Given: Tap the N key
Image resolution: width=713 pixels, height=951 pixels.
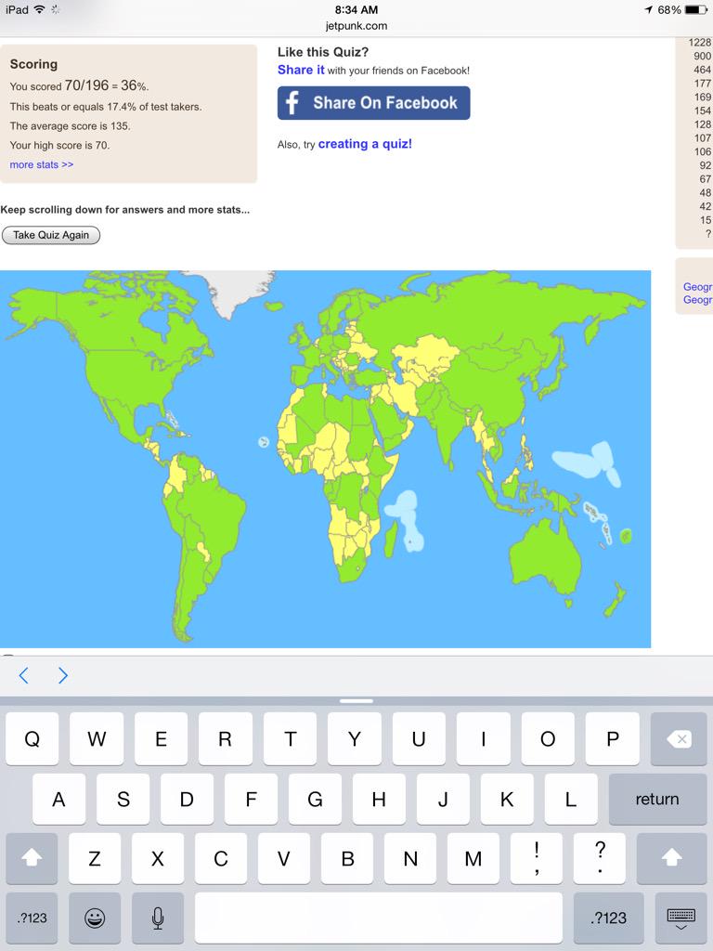Looking at the screenshot, I should (410, 858).
